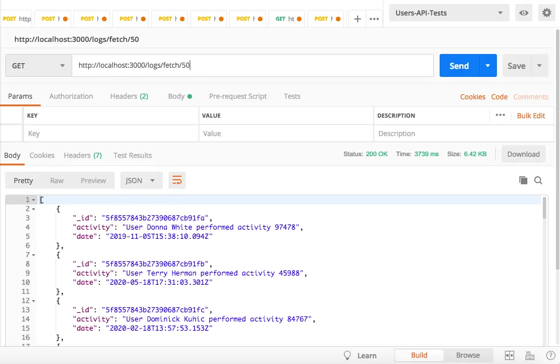The height and width of the screenshot is (364, 560).
Task: Switch to the Tests request tab
Action: 292,96
